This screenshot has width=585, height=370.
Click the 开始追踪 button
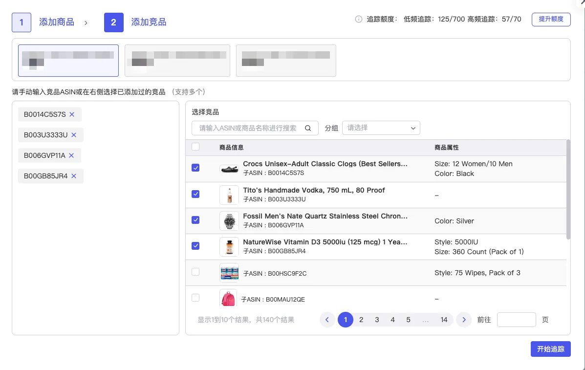click(551, 349)
